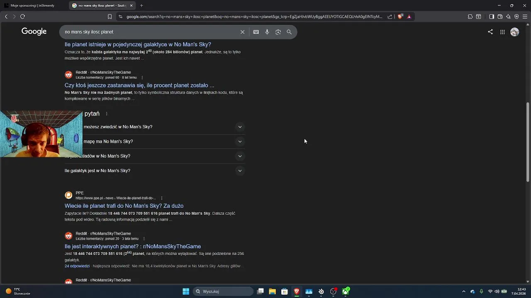Open Brave Rewards triangle icon
The height and width of the screenshot is (298, 531).
(x=409, y=17)
